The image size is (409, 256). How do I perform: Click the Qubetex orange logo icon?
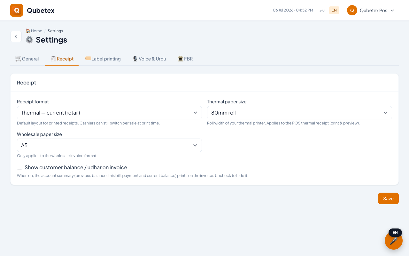[x=17, y=10]
